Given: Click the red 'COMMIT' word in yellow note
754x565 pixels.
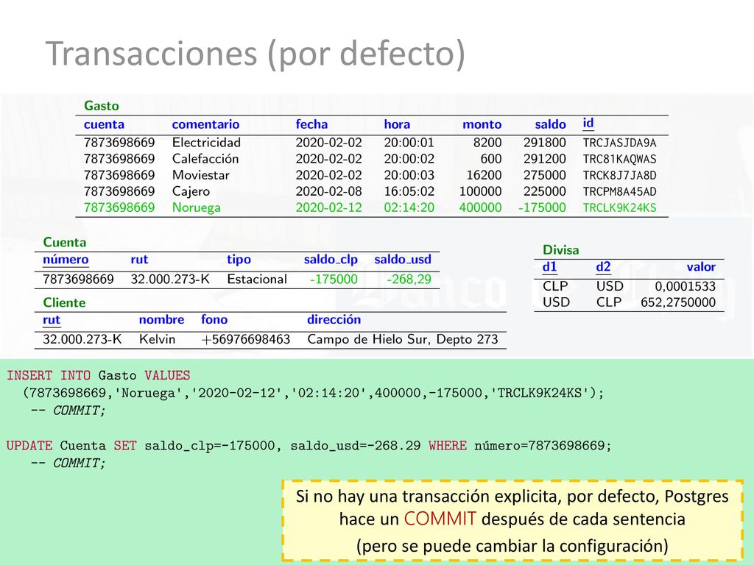Looking at the screenshot, I should point(440,519).
